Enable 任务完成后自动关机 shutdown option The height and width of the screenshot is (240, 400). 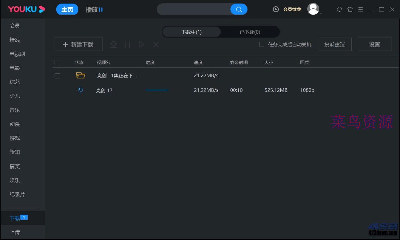262,44
